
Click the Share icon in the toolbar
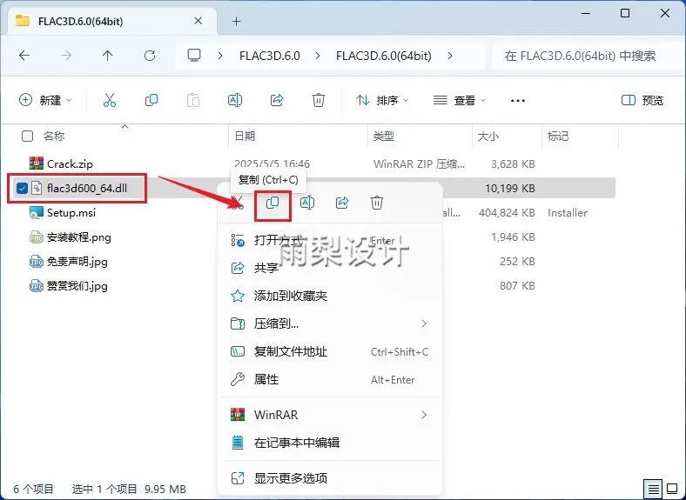click(277, 100)
